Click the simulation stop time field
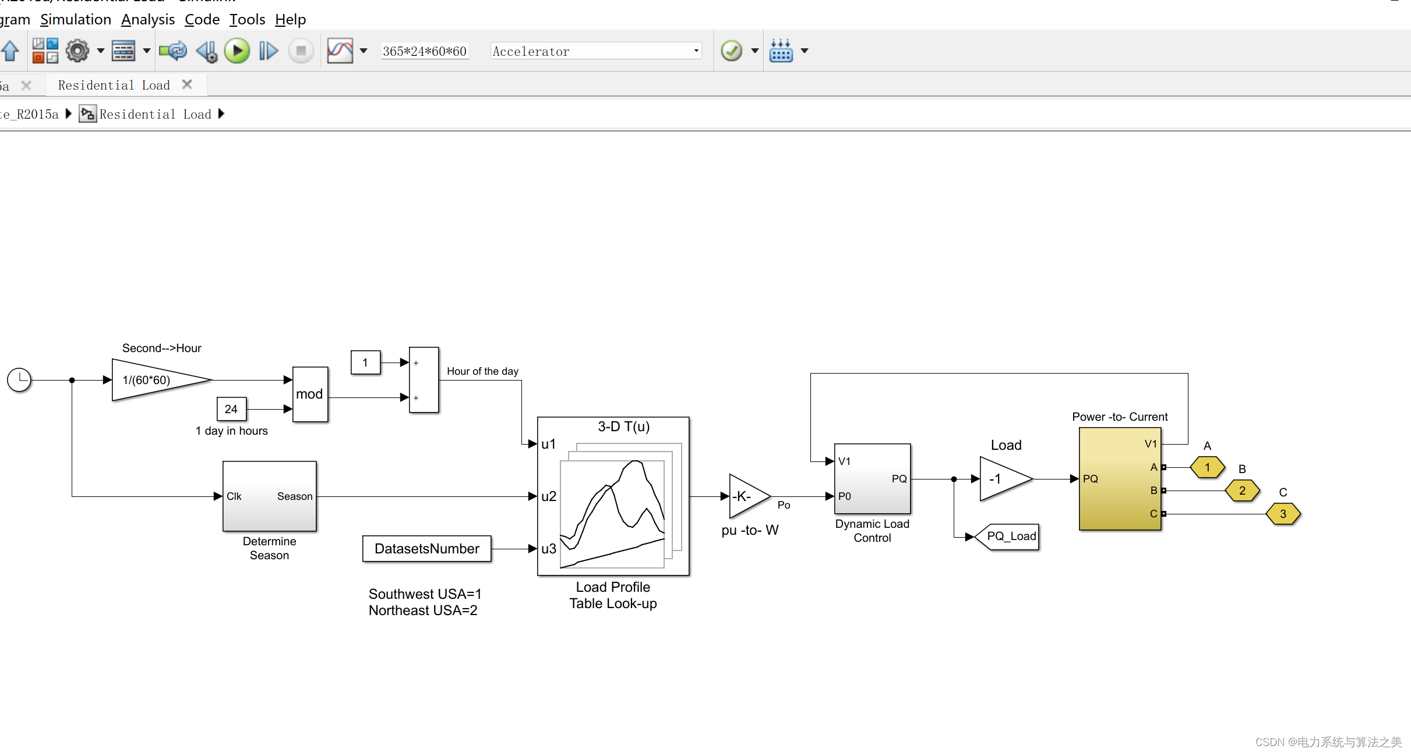The width and height of the screenshot is (1411, 753). [x=425, y=51]
